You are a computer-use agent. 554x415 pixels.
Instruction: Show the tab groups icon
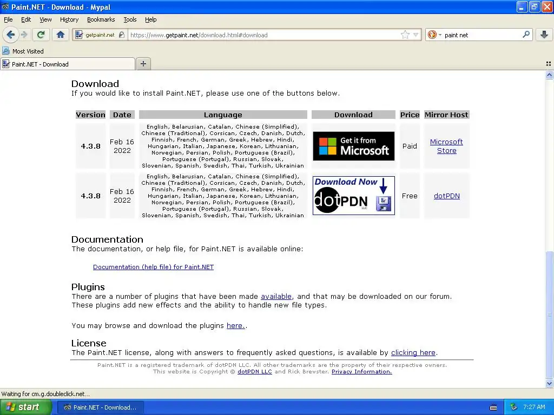(x=549, y=64)
